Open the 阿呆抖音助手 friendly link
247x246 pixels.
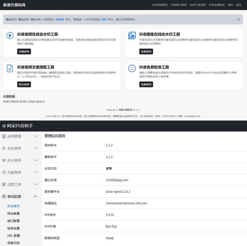(37, 102)
